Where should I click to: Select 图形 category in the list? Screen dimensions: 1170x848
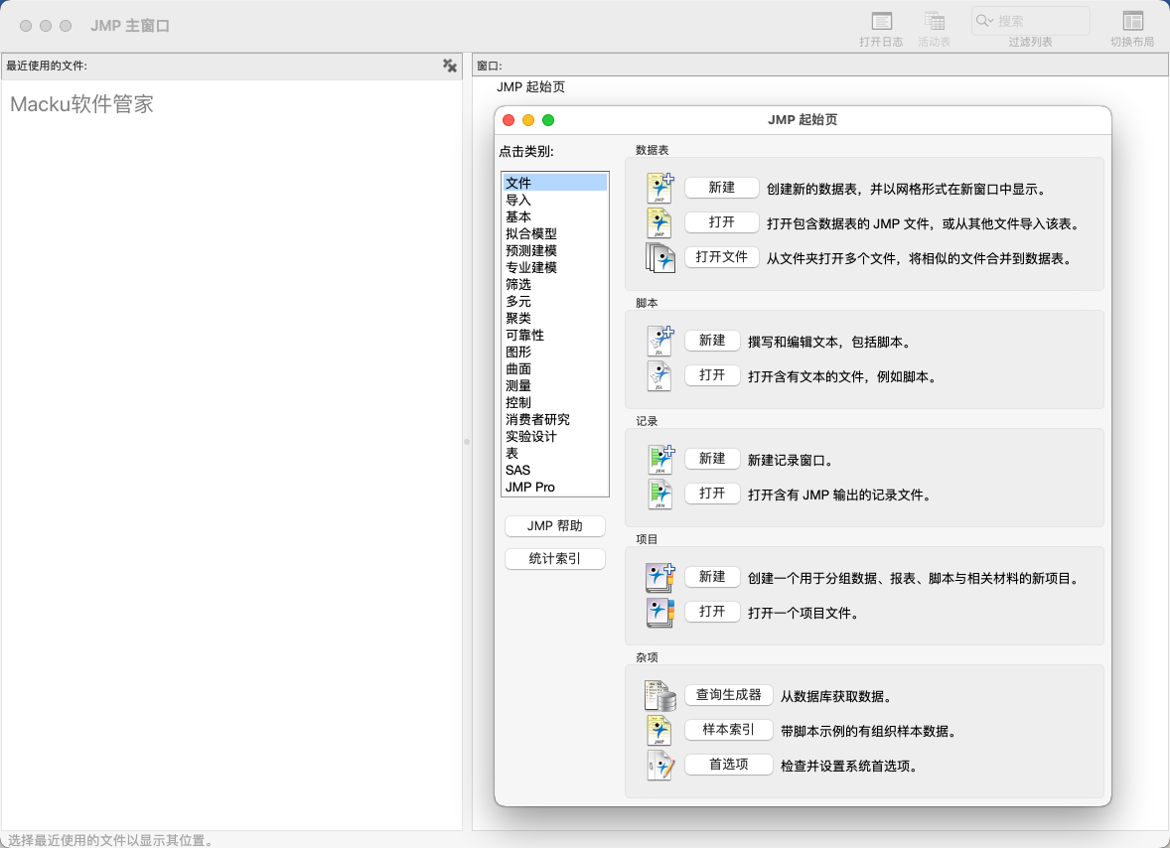pos(555,353)
